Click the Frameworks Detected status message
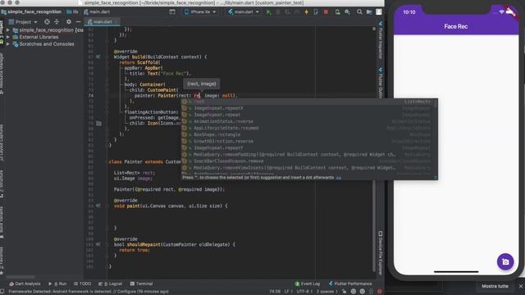525x295 pixels. tap(89, 292)
